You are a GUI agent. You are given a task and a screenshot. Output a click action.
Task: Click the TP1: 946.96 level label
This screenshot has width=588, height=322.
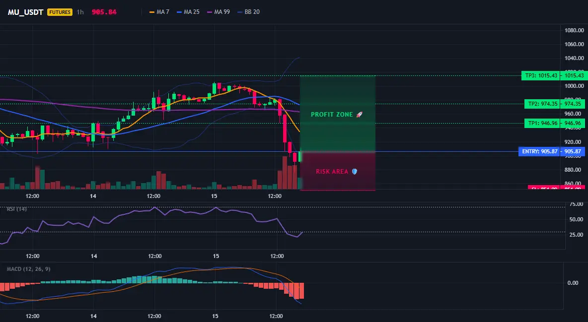(543, 123)
